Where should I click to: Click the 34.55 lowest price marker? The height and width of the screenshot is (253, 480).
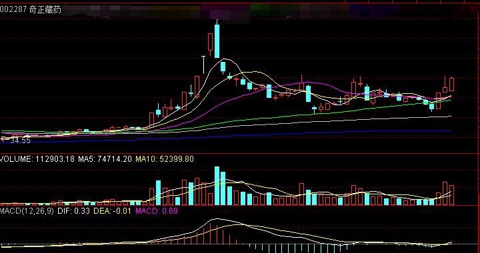tap(20, 140)
